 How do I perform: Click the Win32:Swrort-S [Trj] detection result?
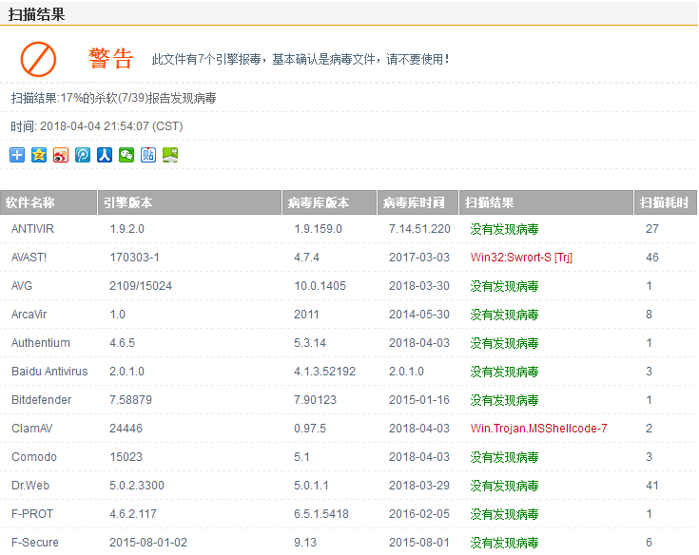tap(521, 258)
